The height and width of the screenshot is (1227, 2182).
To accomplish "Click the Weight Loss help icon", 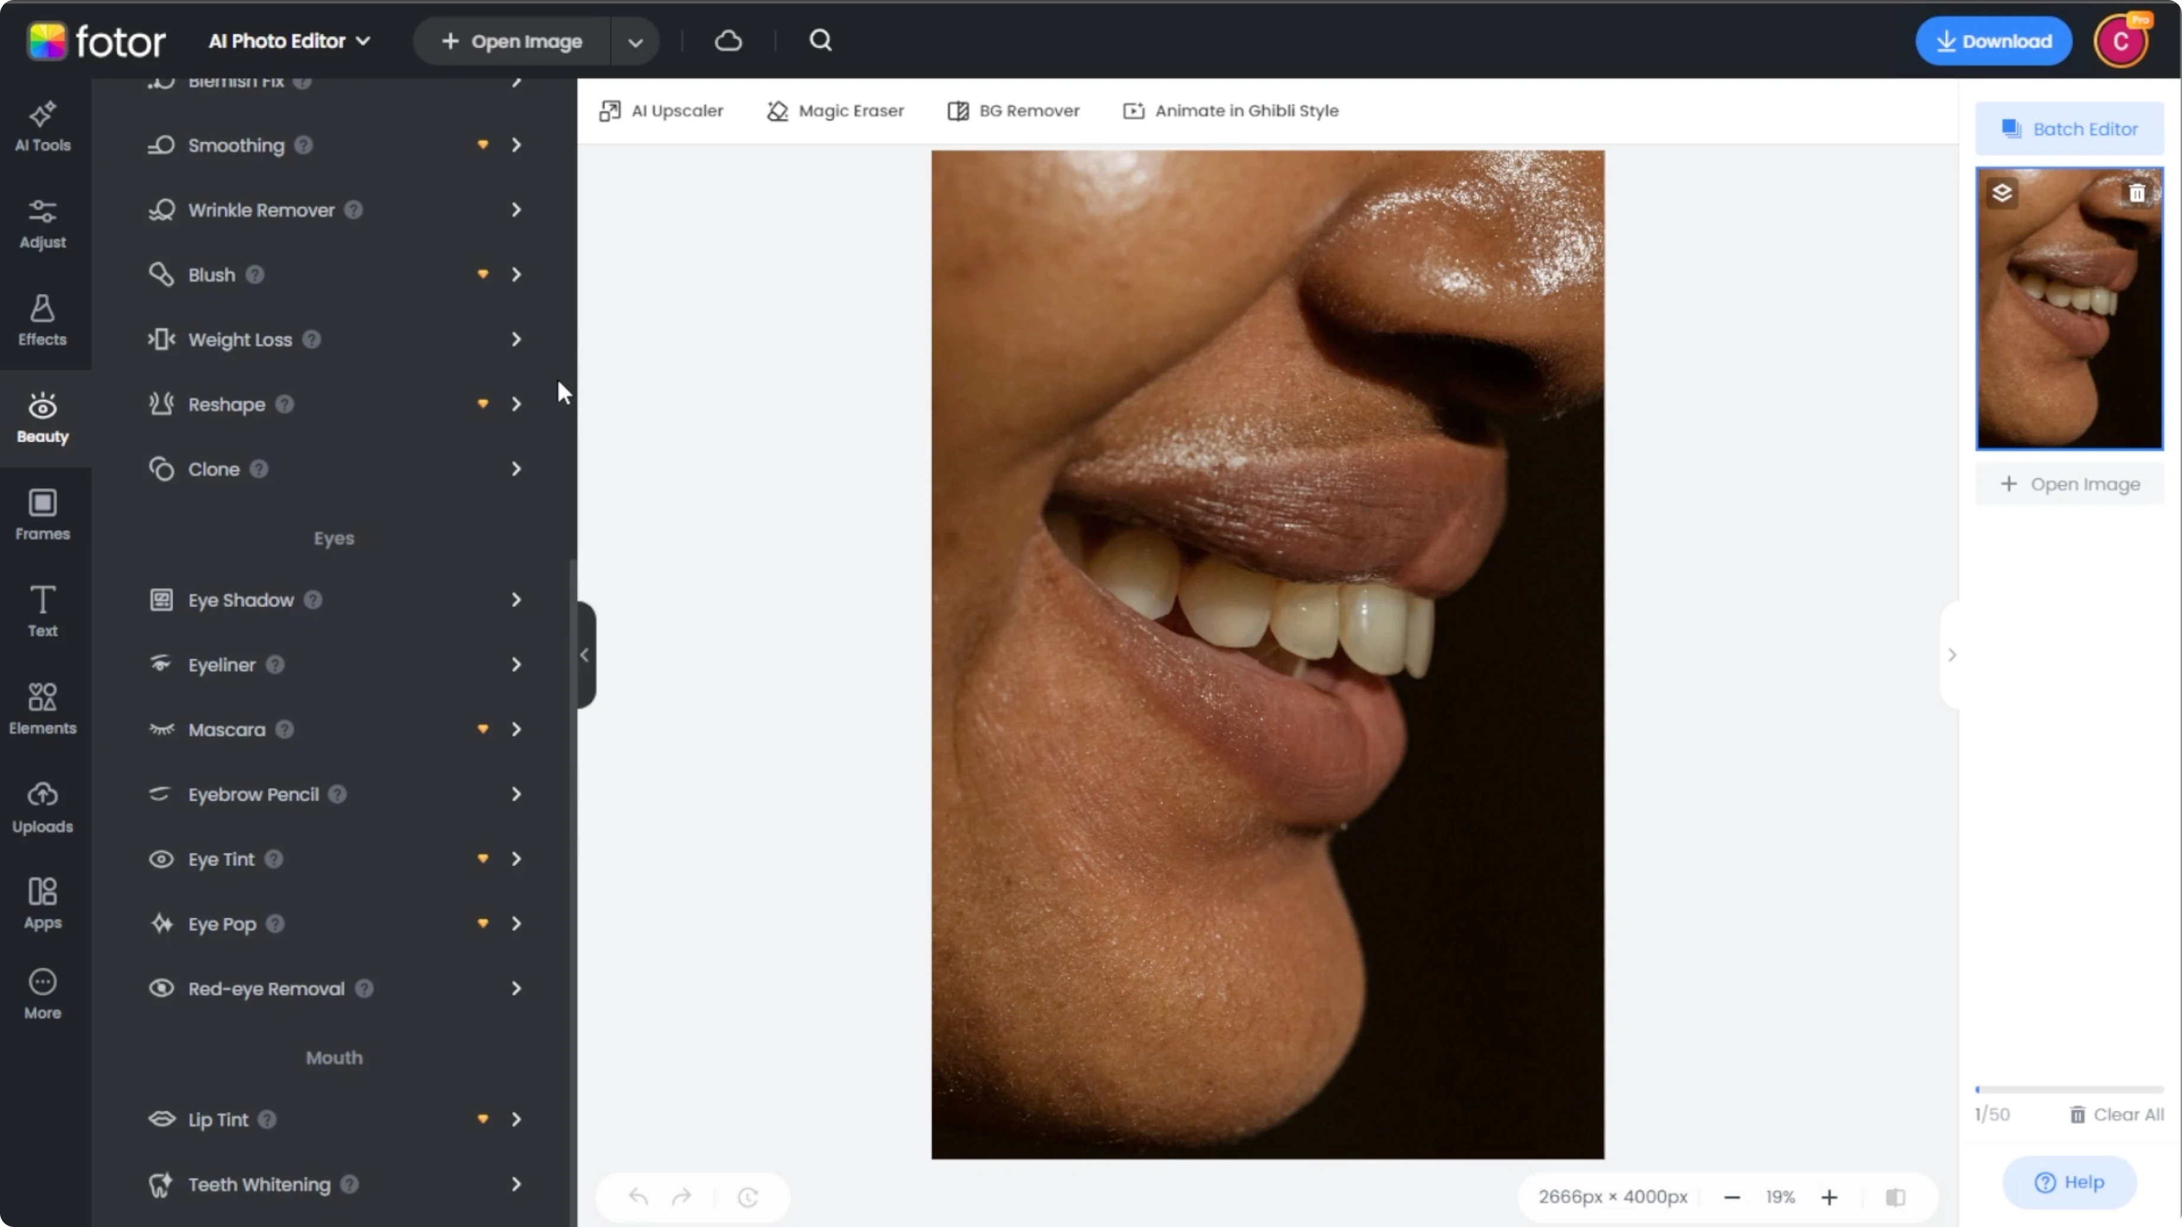I will (312, 340).
